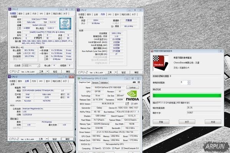230x153 pixels.
Task: Click the thread count input field showing 8
Action: point(184,83)
